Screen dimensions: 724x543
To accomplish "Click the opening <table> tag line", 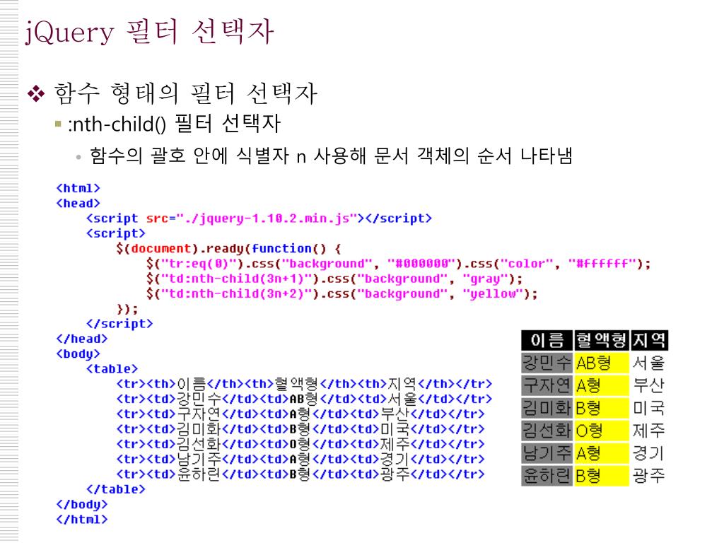I will (112, 369).
